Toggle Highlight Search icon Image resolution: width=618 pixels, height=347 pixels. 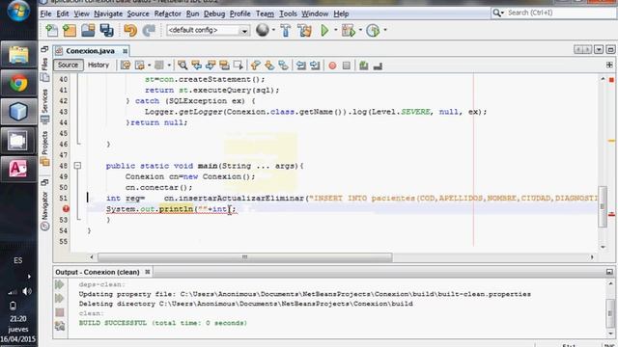click(224, 66)
